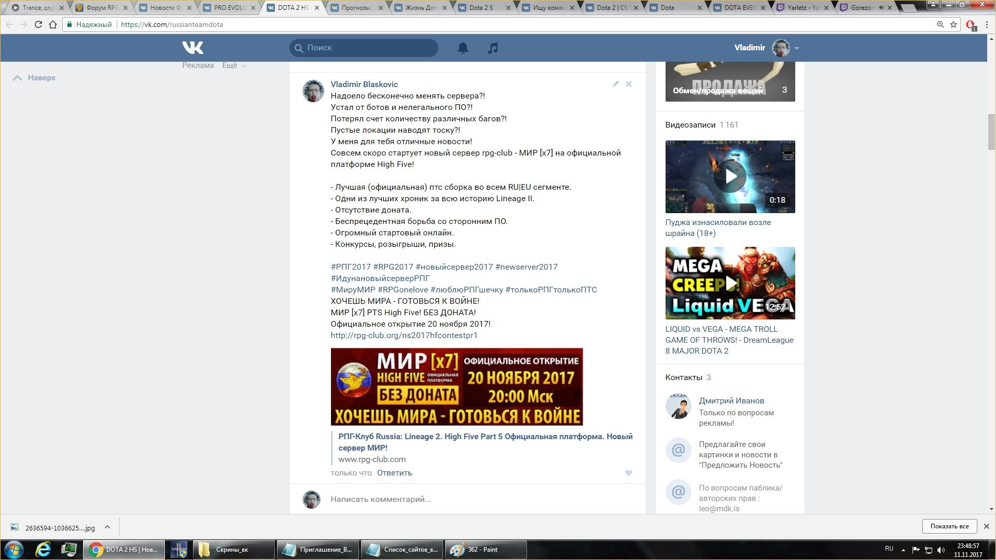Screen dimensions: 996x560
Task: Open Дмитрий Иванов contact
Action: (731, 401)
